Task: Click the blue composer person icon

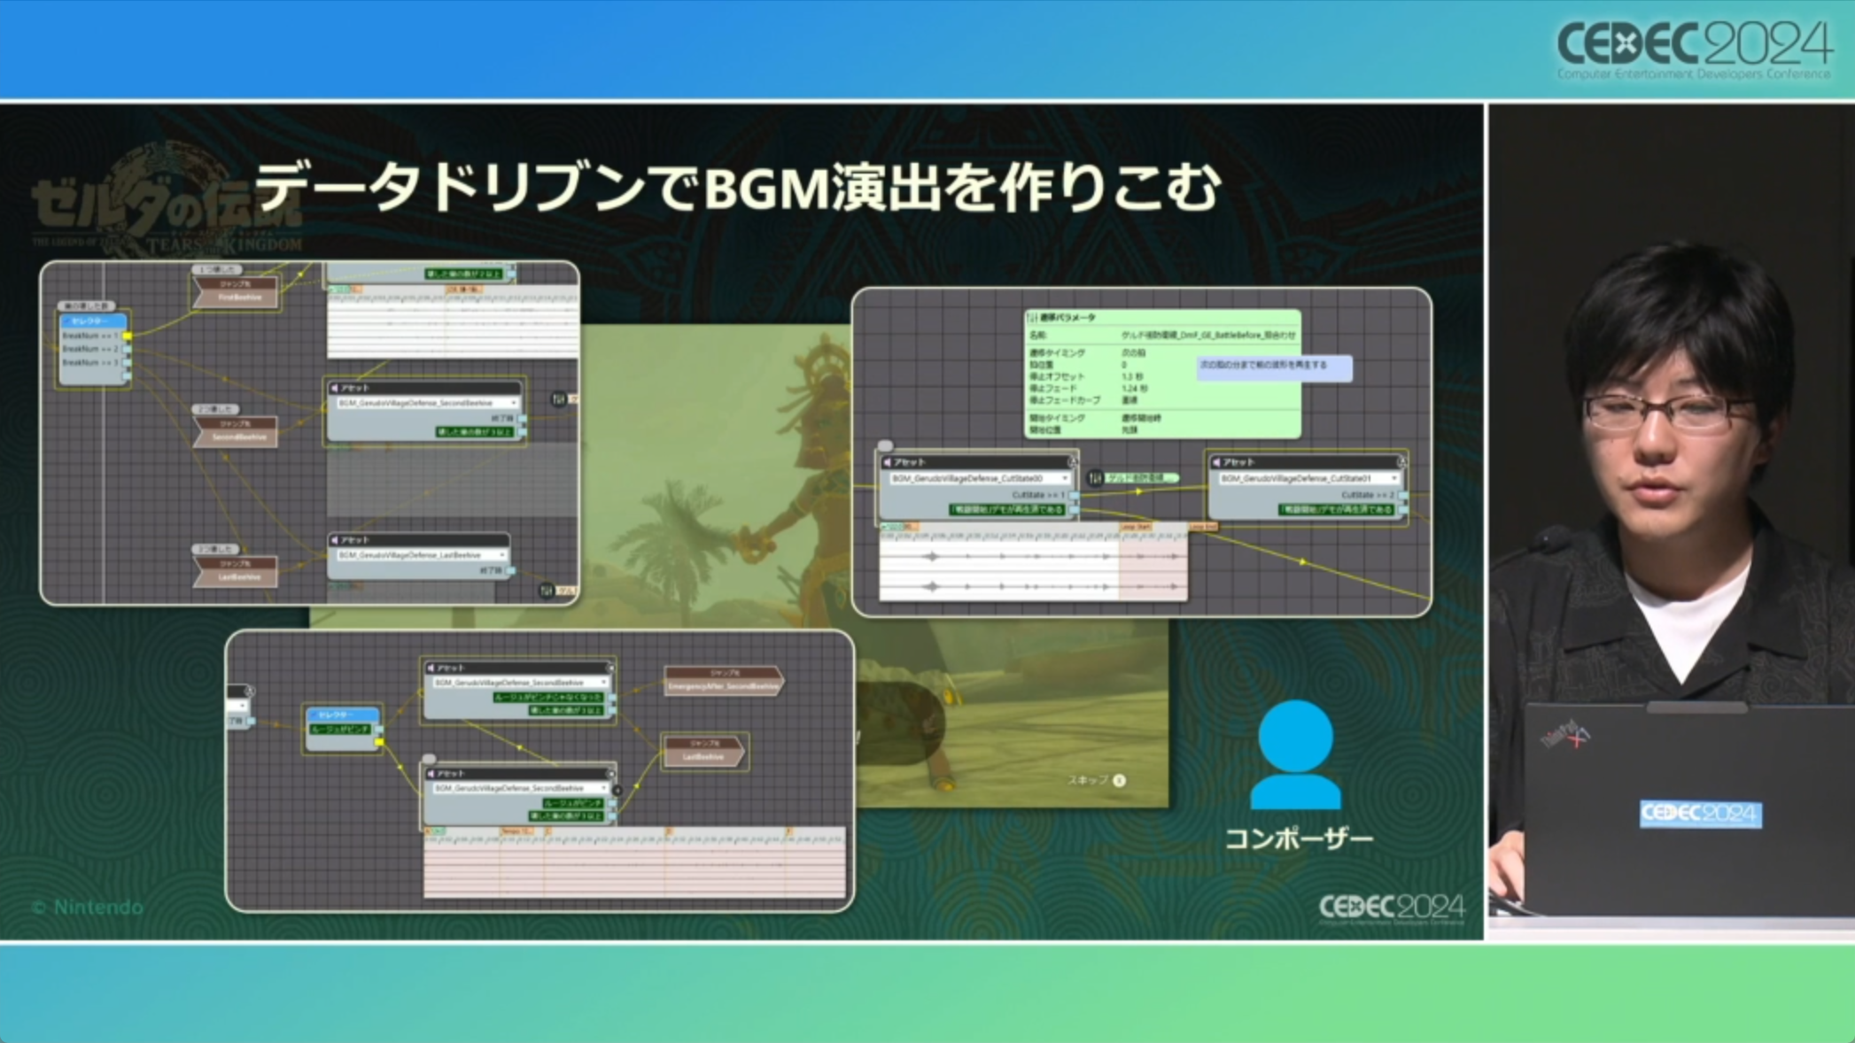Action: 1295,754
